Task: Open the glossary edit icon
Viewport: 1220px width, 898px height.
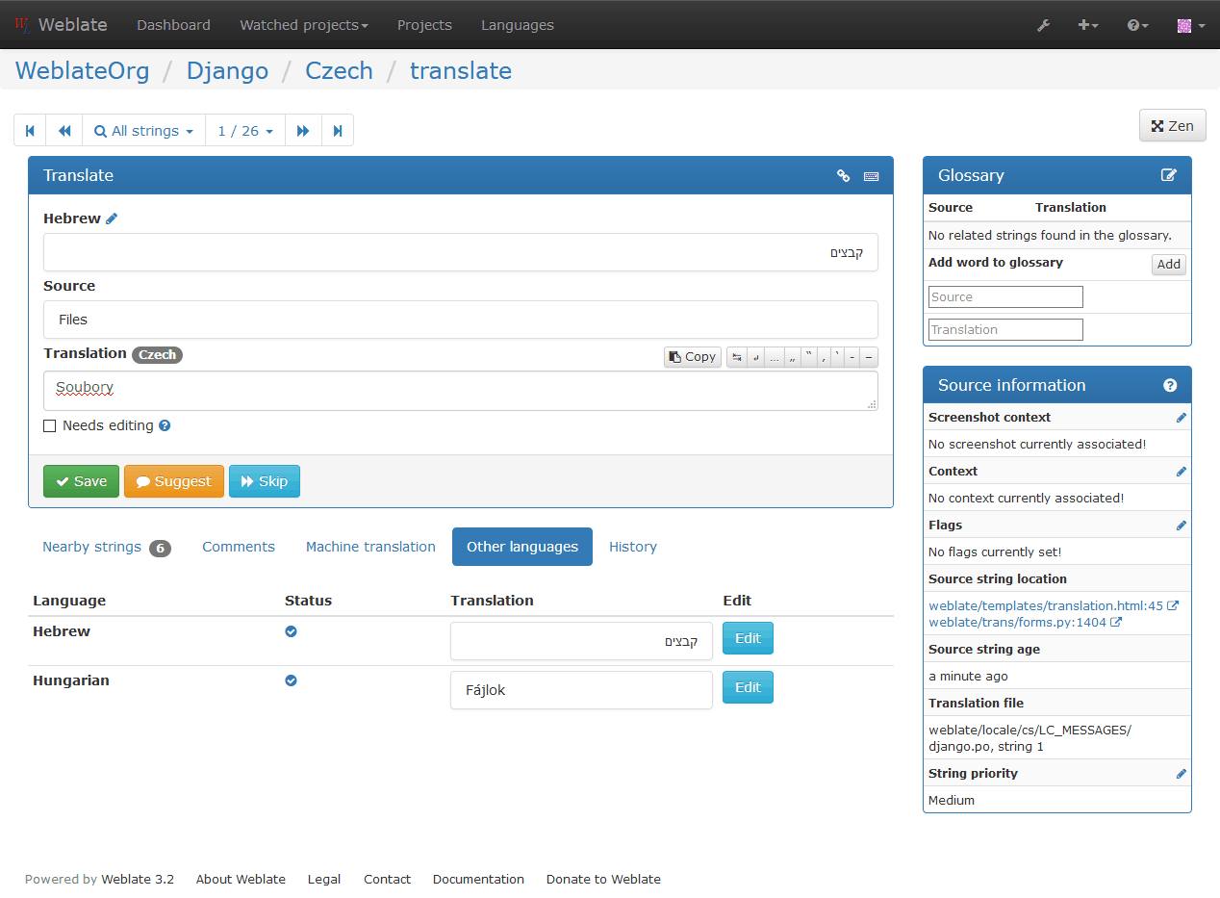Action: coord(1169,175)
